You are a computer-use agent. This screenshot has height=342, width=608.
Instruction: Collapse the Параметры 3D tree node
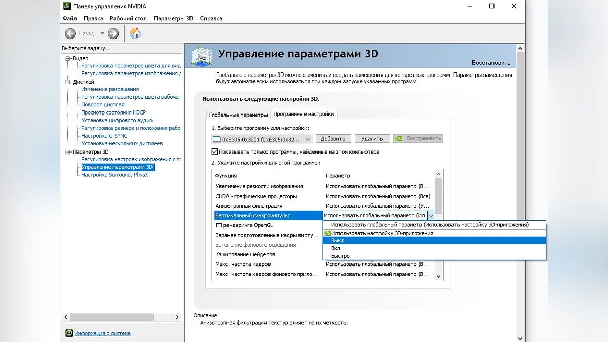click(x=68, y=151)
